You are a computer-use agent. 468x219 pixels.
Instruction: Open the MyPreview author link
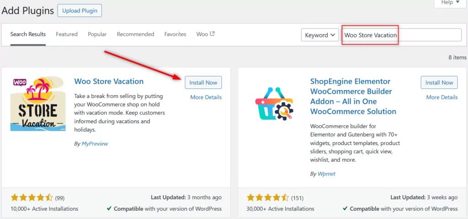(95, 144)
